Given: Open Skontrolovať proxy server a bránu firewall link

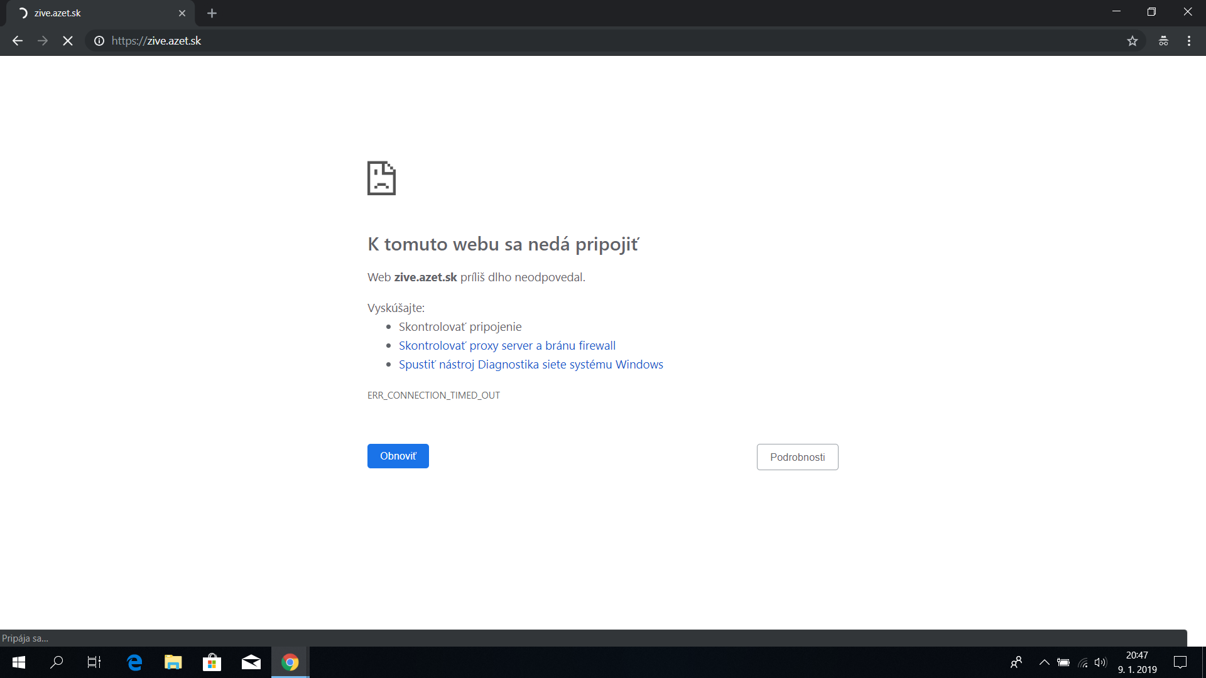Looking at the screenshot, I should click(x=507, y=345).
